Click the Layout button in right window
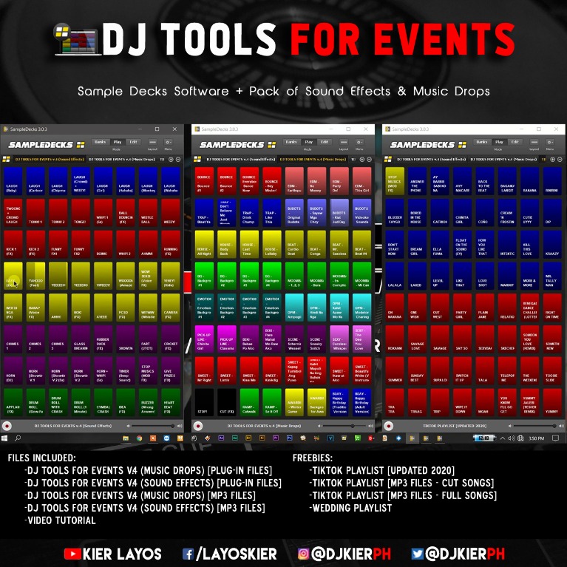The height and width of the screenshot is (567, 567). click(x=534, y=143)
